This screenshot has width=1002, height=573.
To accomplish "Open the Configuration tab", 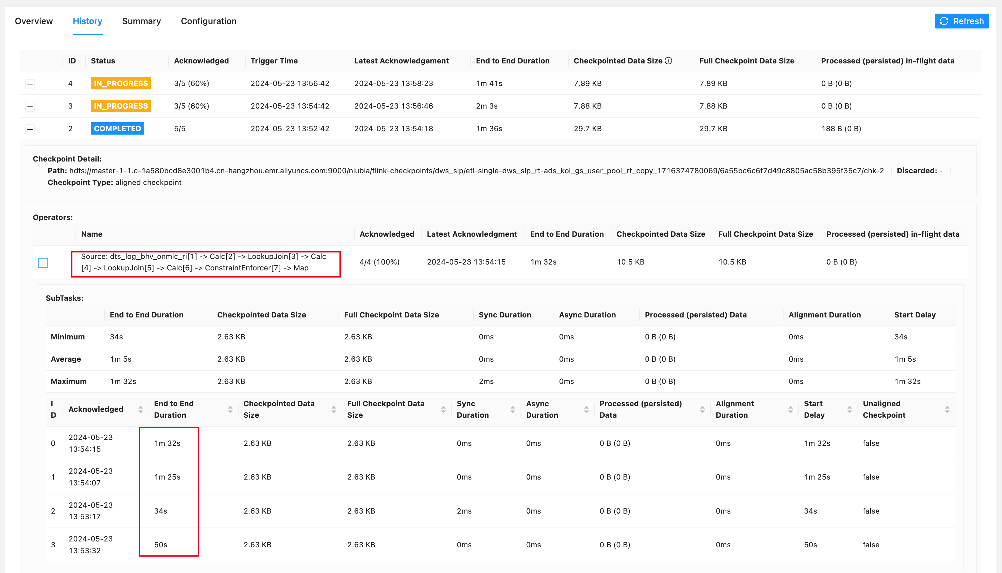I will 209,21.
